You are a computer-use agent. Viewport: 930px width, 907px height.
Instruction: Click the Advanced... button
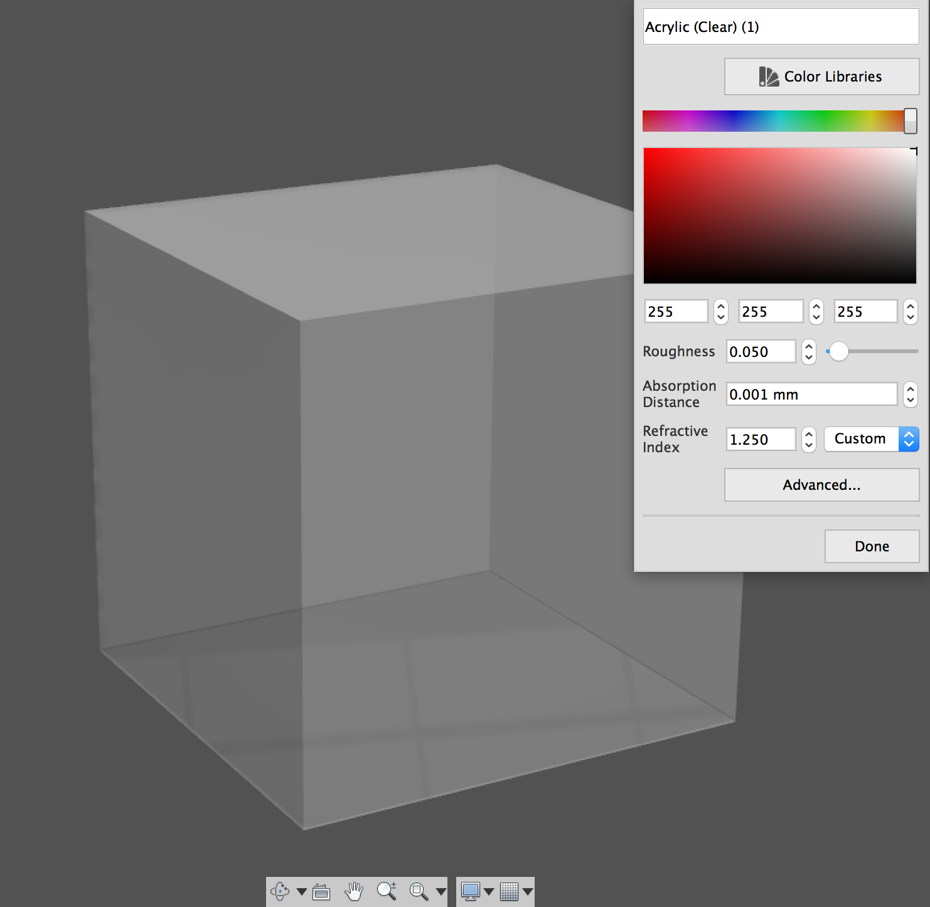pos(821,485)
